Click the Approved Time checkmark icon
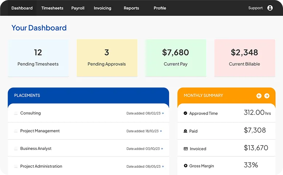This screenshot has height=175, width=283. click(185, 113)
